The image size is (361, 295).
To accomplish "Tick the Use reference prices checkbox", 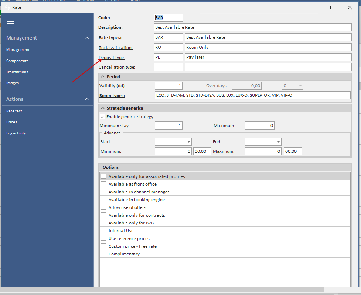I will [103, 239].
